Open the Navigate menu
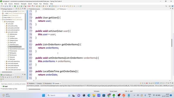This screenshot has width=174, height=98. point(24,4)
